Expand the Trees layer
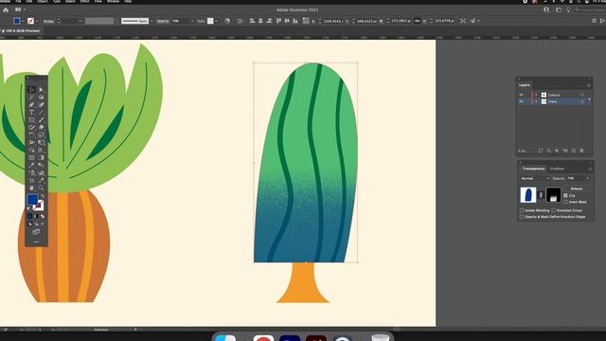This screenshot has width=606, height=341. (537, 101)
